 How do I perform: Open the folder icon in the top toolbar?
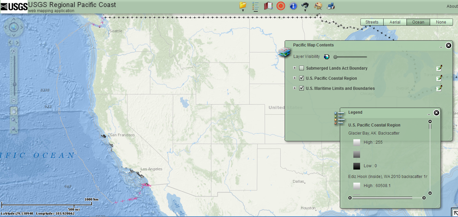pyautogui.click(x=243, y=5)
